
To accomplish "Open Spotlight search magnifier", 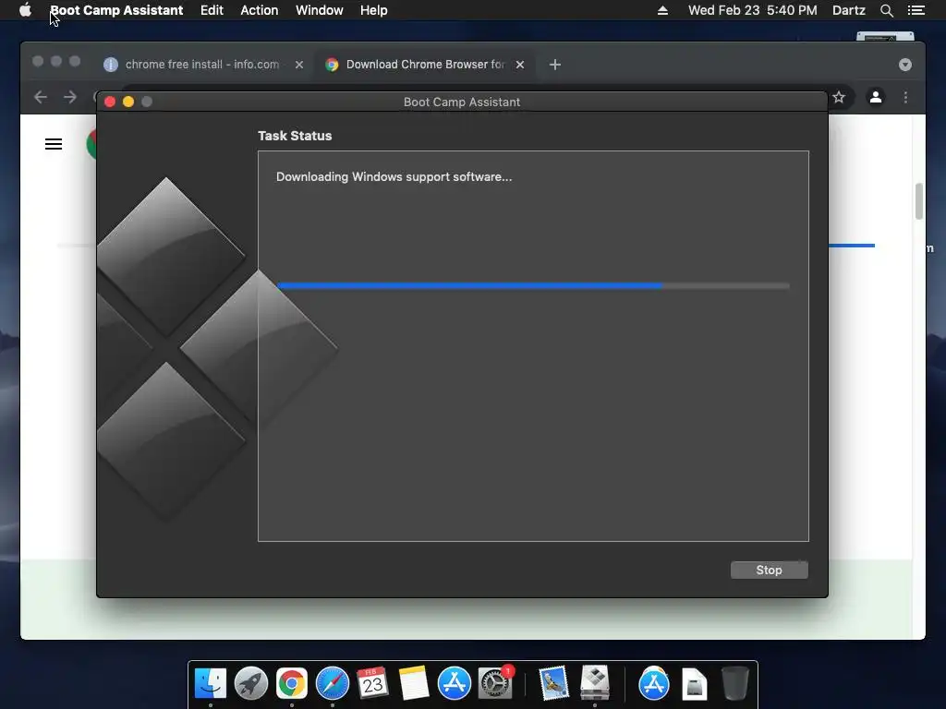I will tap(886, 10).
